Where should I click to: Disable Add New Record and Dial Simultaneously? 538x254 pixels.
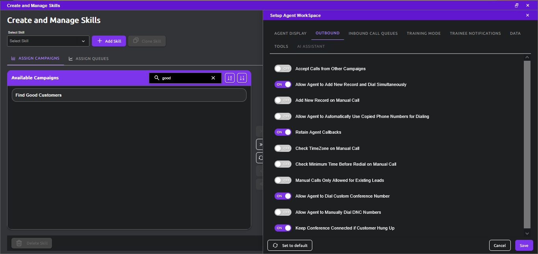click(283, 84)
